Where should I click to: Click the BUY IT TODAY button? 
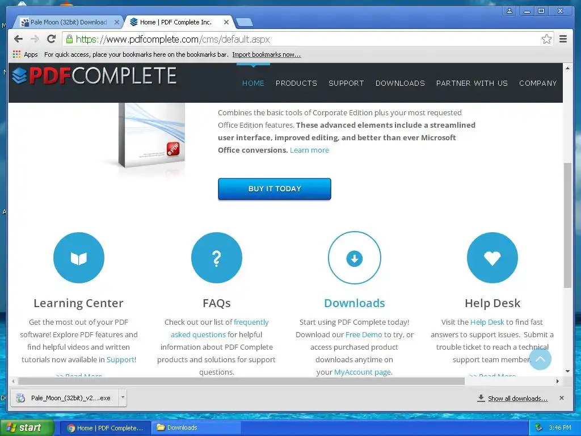pyautogui.click(x=274, y=188)
